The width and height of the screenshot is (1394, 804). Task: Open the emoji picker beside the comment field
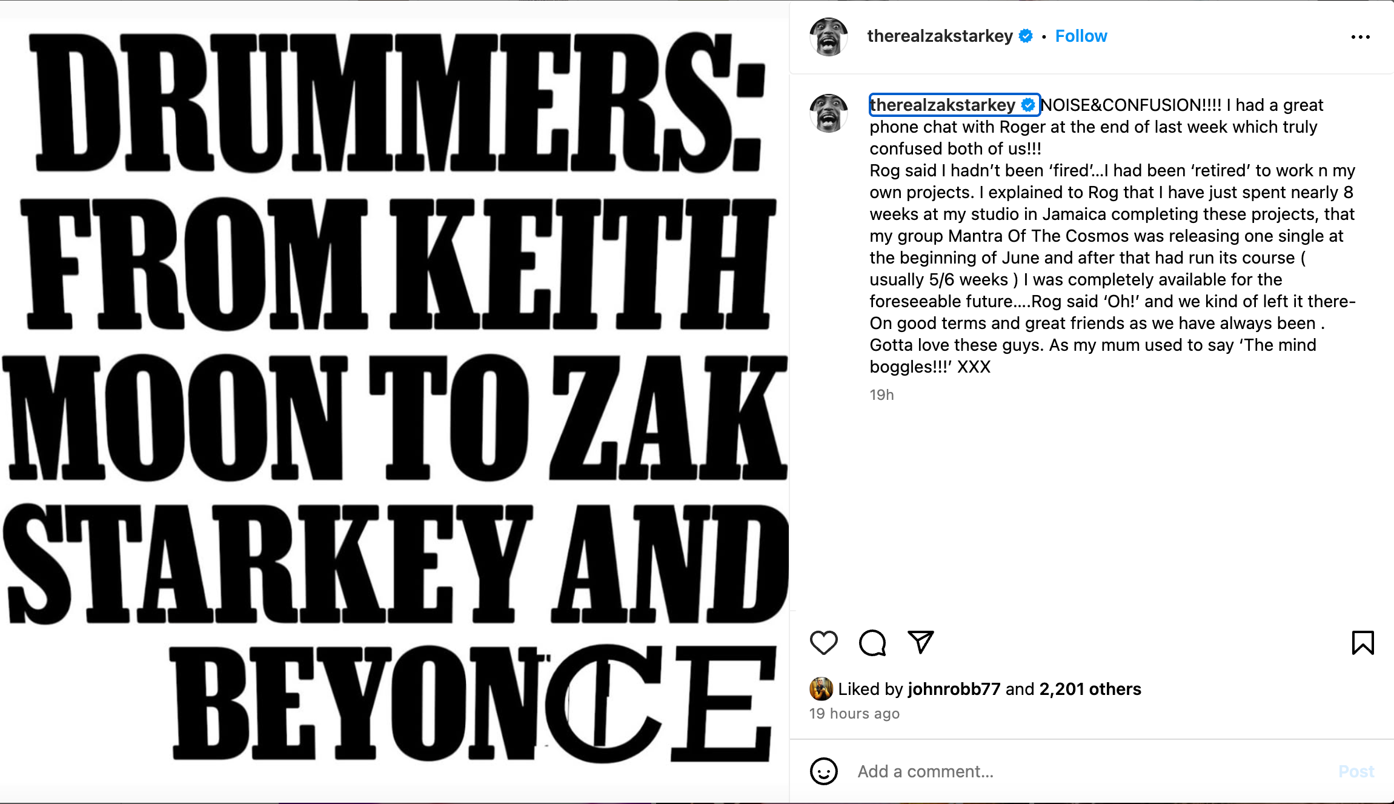(824, 772)
